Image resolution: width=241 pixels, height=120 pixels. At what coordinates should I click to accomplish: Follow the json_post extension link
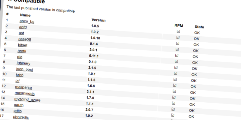tap(24, 69)
